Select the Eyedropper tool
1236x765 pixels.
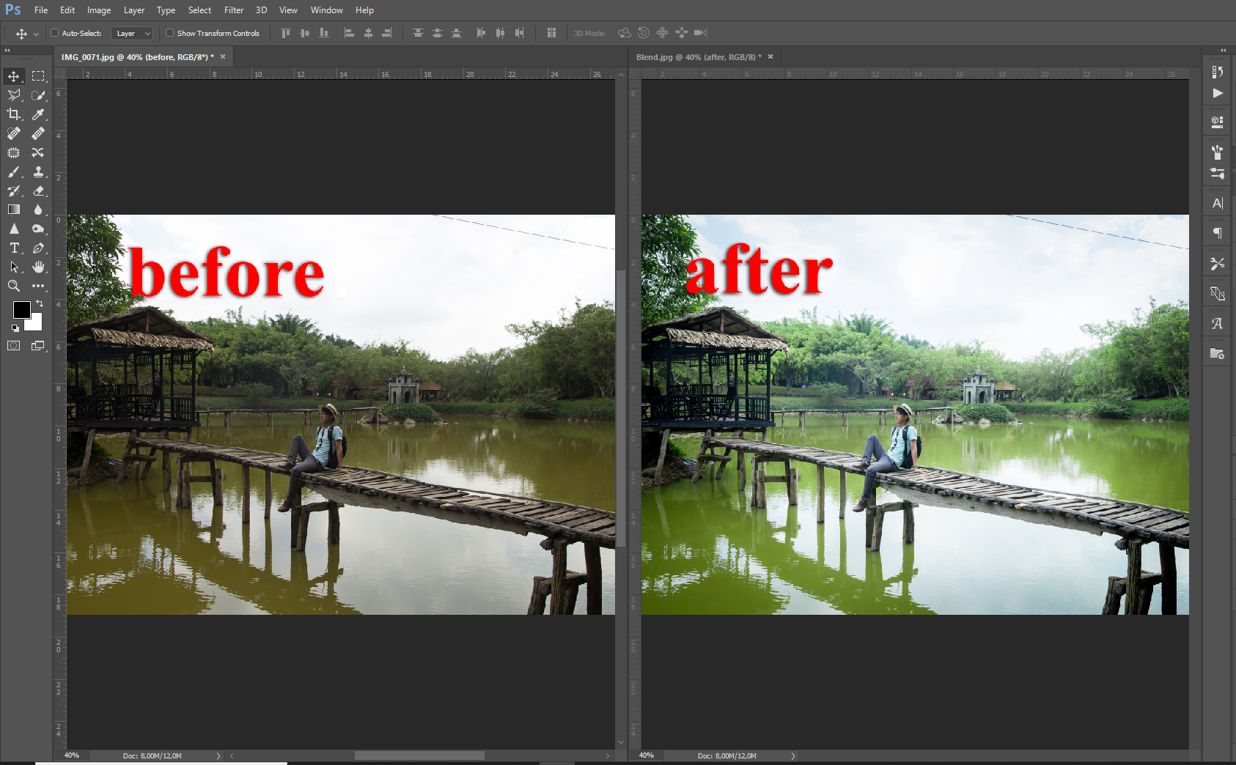click(38, 114)
